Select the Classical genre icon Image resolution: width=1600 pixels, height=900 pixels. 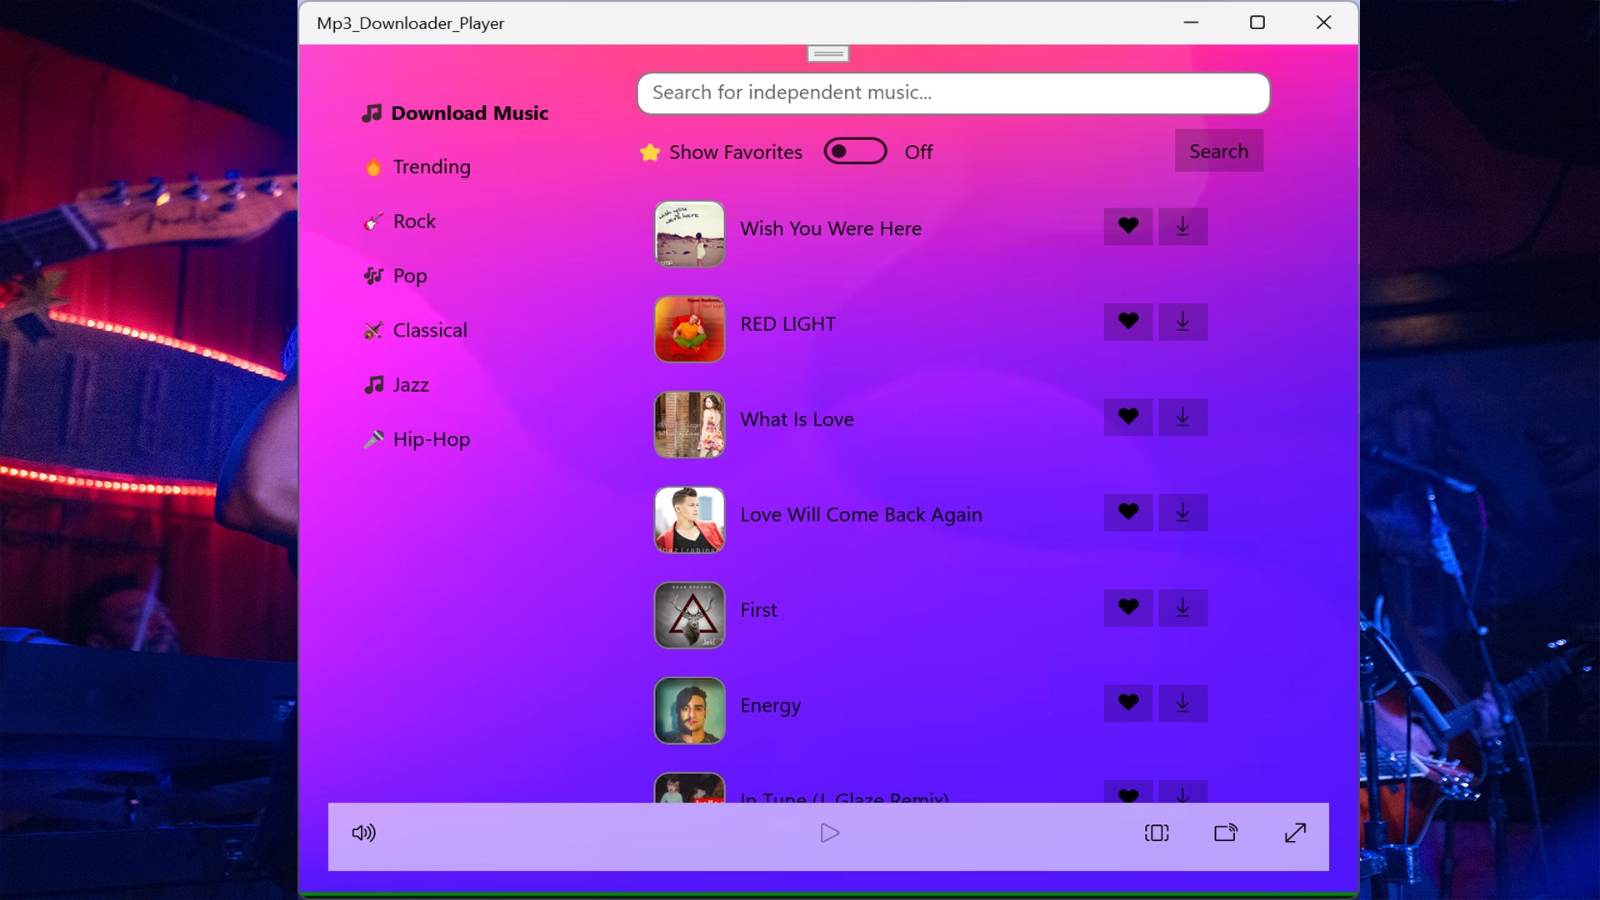373,330
